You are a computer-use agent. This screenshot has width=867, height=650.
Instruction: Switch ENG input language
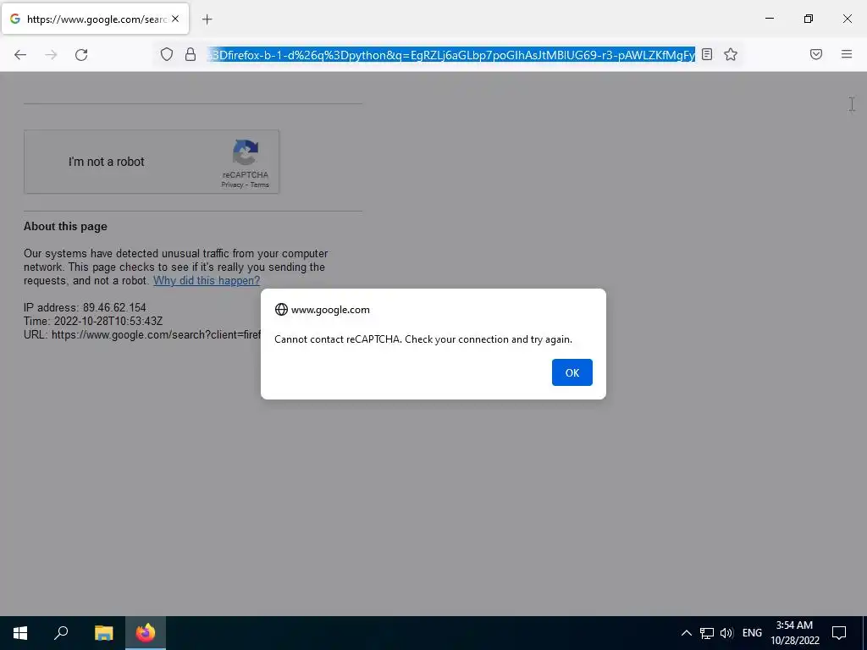pyautogui.click(x=752, y=633)
